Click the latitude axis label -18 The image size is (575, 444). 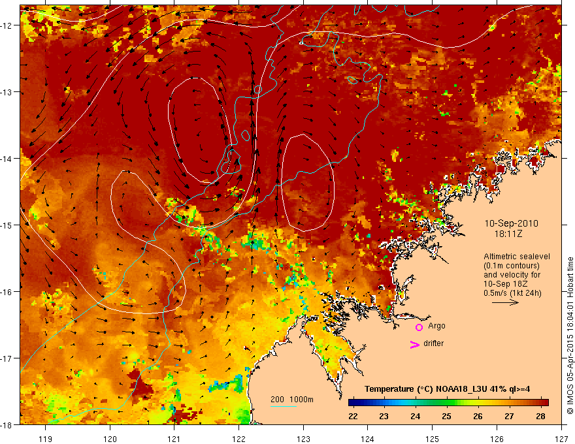[x=7, y=425]
